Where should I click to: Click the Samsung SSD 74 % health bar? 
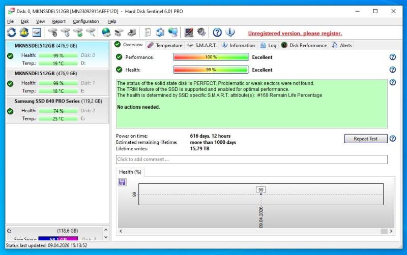[x=58, y=111]
